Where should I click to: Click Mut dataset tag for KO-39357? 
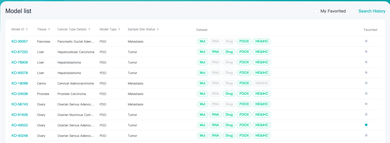click(x=202, y=41)
